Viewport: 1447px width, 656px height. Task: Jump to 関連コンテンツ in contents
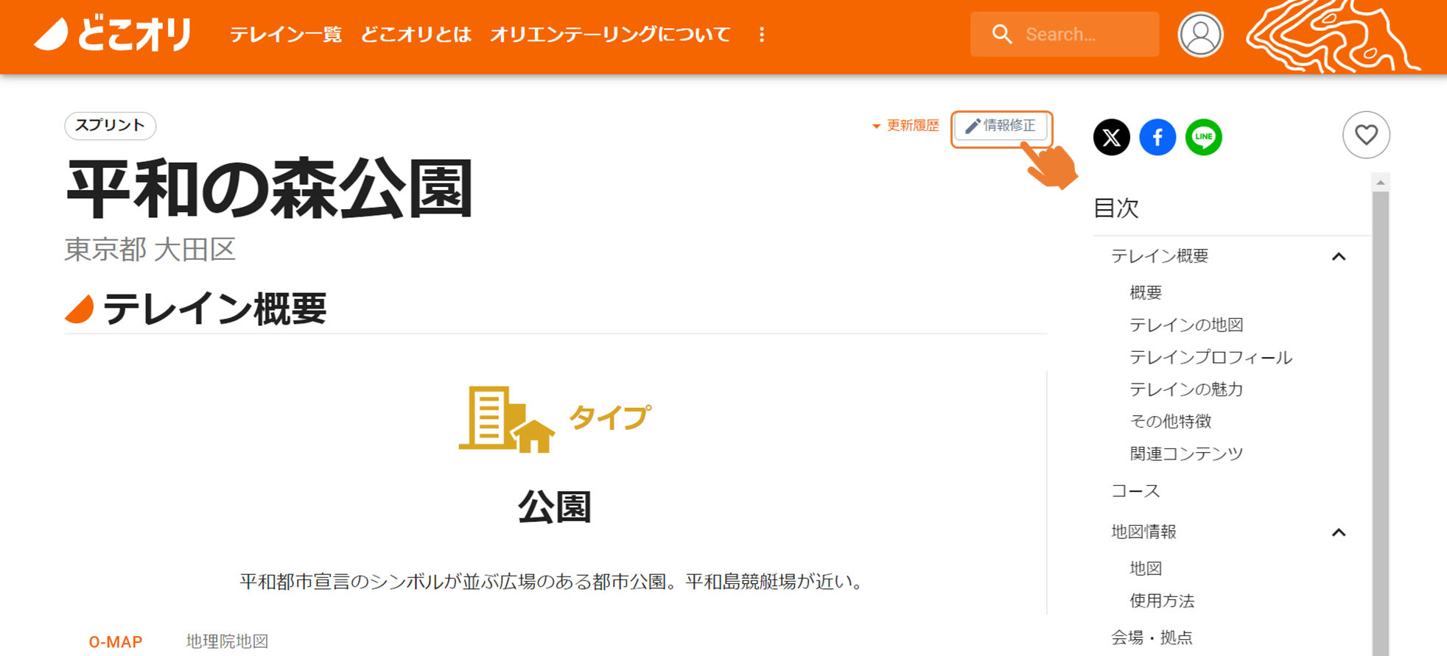pos(1186,454)
